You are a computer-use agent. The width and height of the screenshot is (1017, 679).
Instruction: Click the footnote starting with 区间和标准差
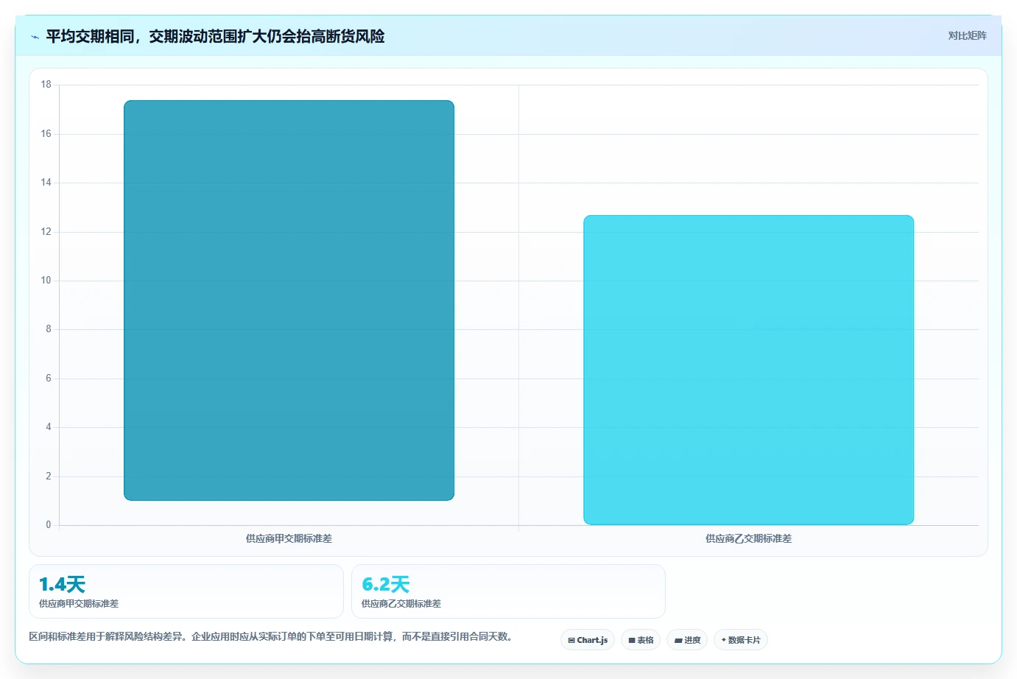[272, 636]
